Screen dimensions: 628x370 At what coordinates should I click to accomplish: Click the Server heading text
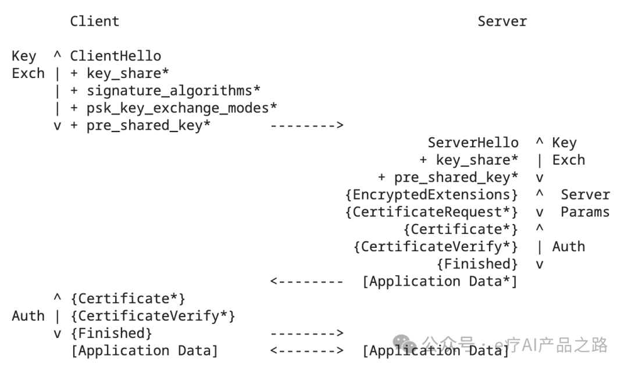click(502, 22)
